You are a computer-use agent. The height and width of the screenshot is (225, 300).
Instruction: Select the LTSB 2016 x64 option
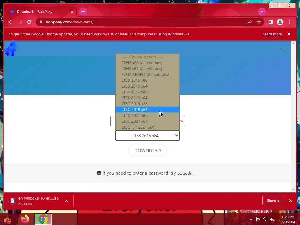coord(148,98)
